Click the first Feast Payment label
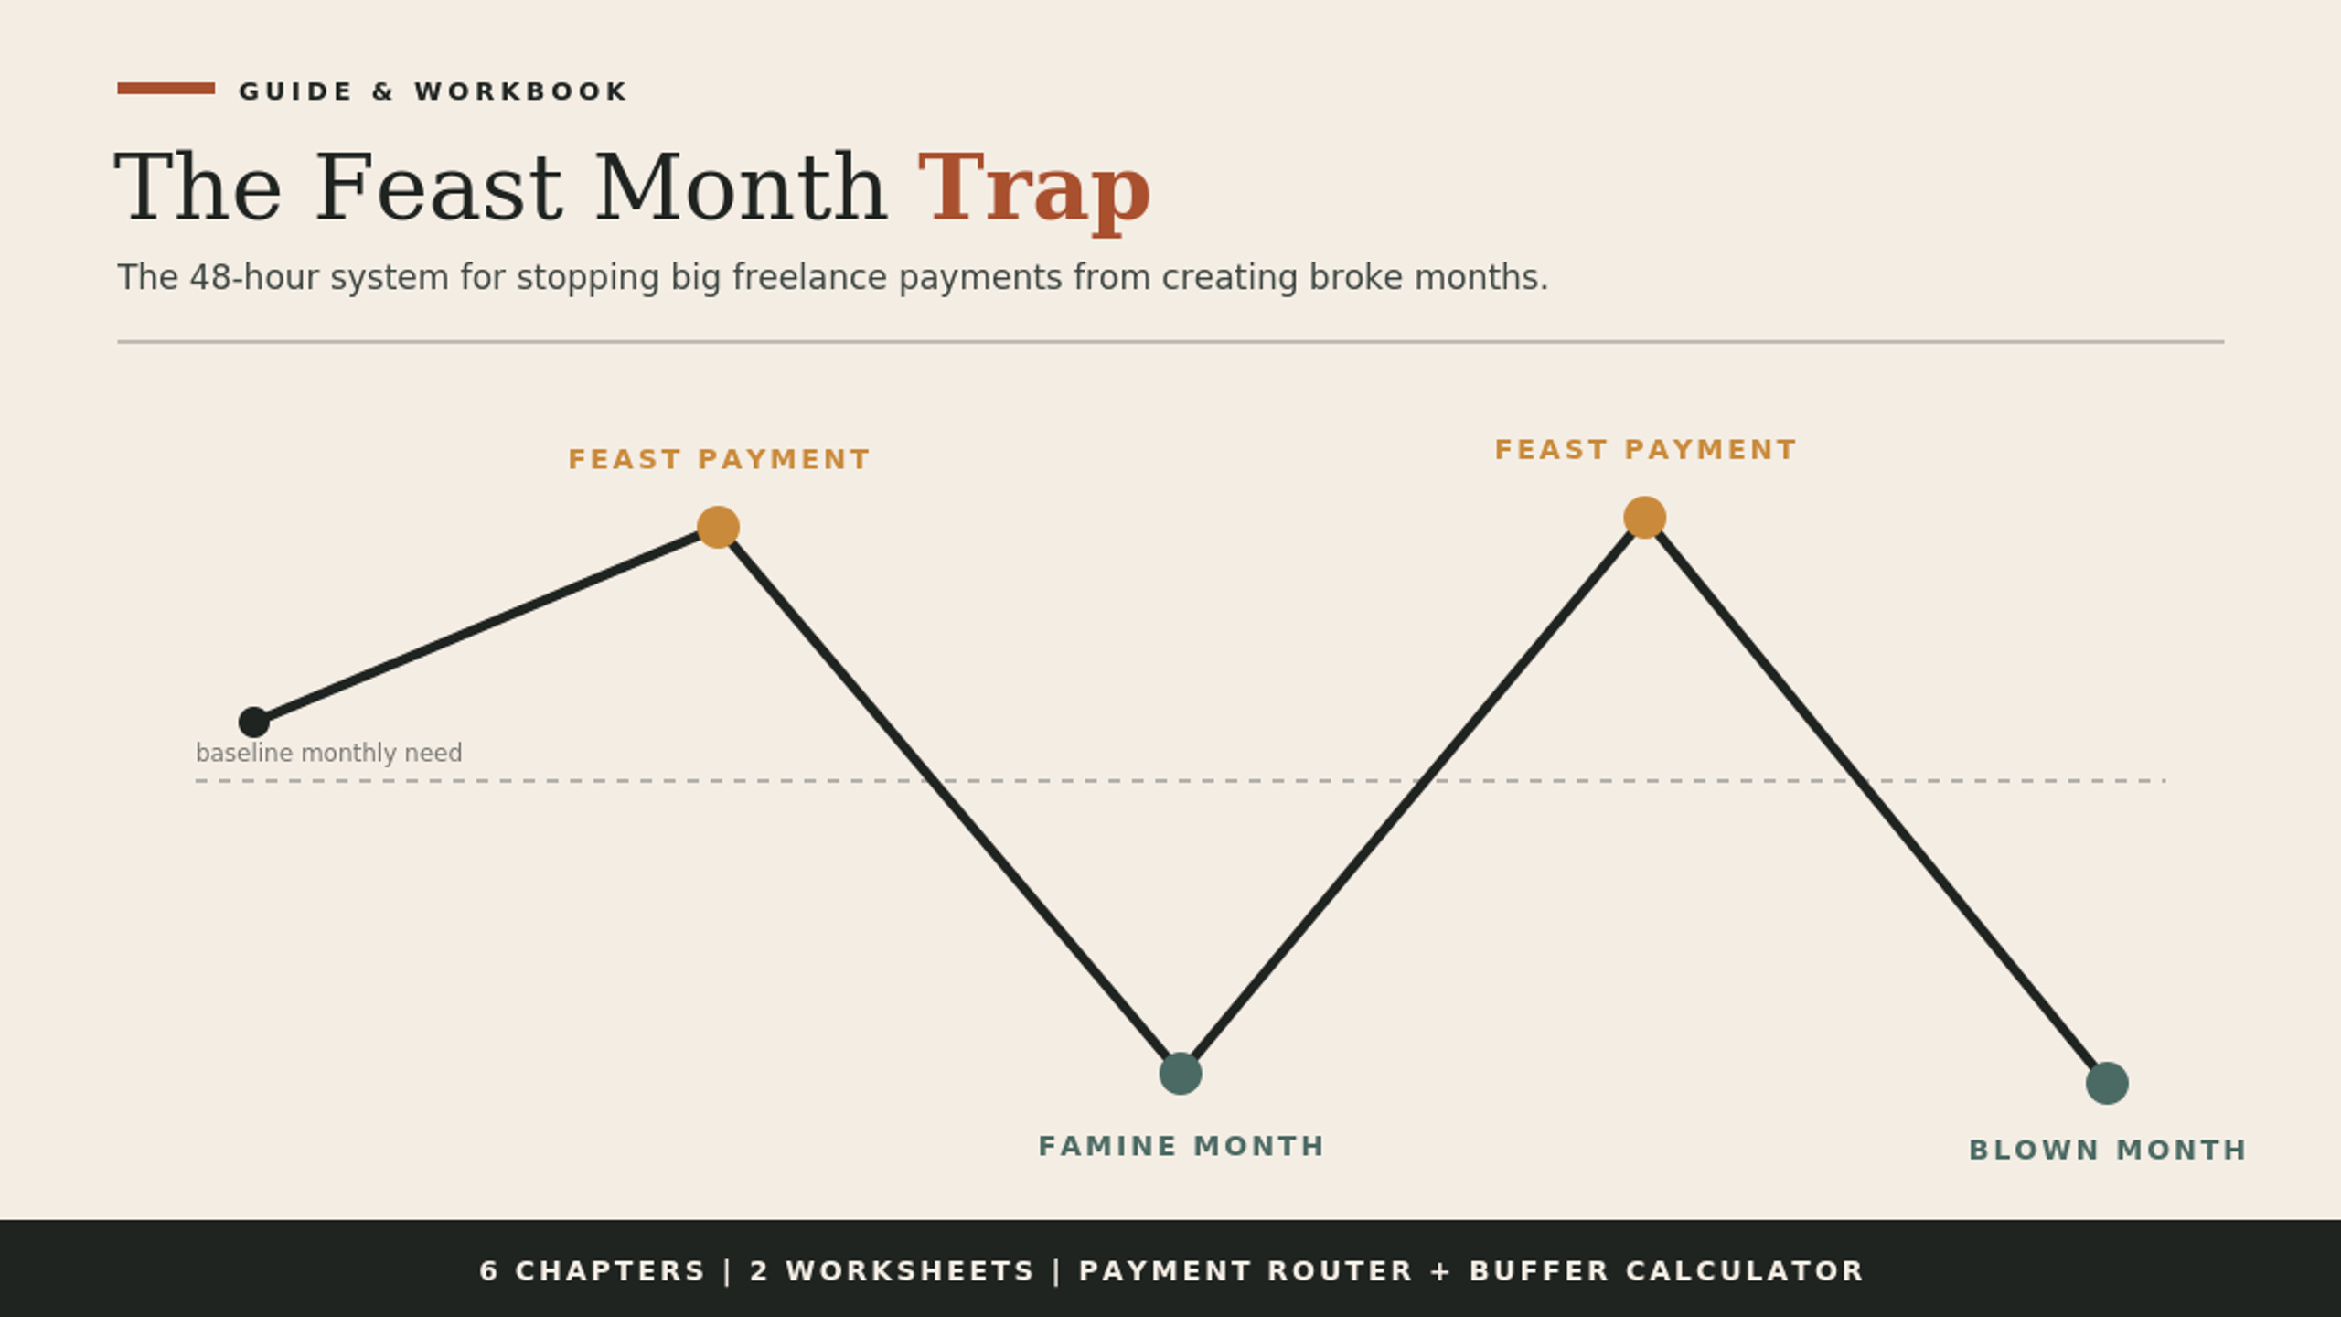This screenshot has height=1317, width=2341. click(719, 459)
